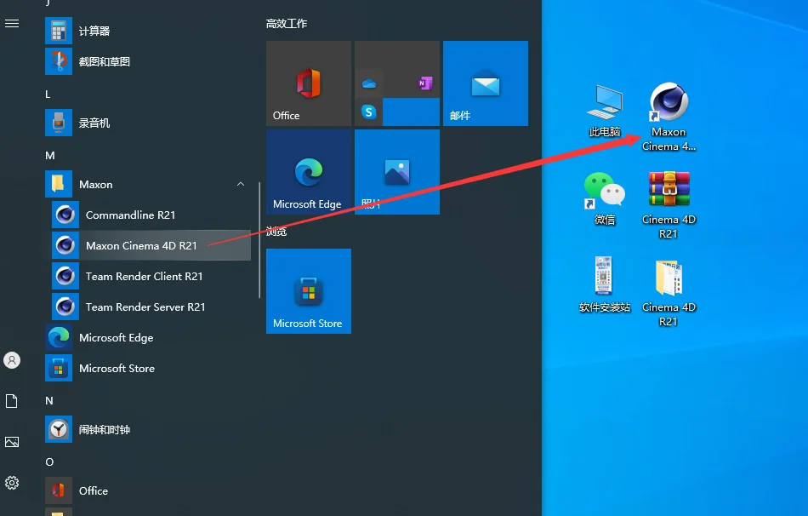Open Maxon Cinema 4D desktop shortcut
Image resolution: width=808 pixels, height=516 pixels.
[669, 117]
